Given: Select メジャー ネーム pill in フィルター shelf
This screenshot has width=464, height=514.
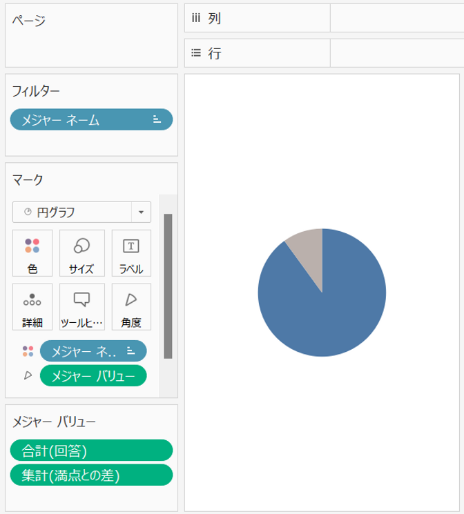Looking at the screenshot, I should [x=91, y=119].
